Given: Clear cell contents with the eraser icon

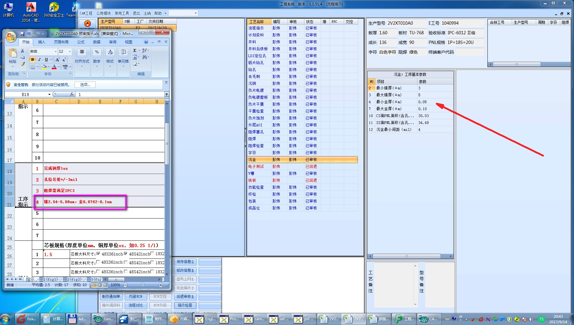Looking at the screenshot, I should pos(135,64).
